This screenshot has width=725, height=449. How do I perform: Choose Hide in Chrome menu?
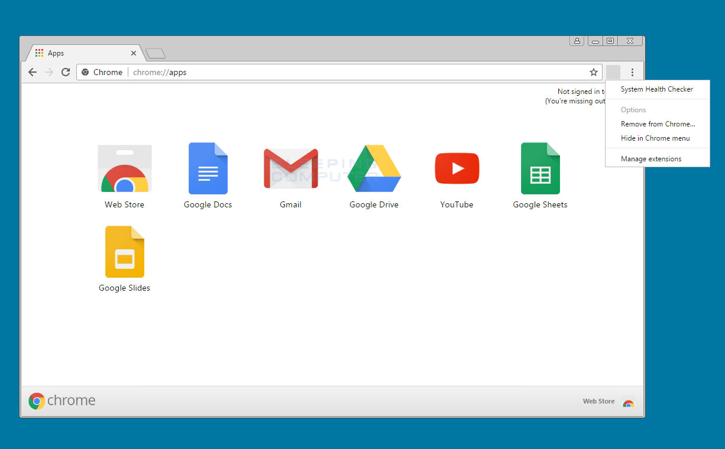[x=657, y=138]
